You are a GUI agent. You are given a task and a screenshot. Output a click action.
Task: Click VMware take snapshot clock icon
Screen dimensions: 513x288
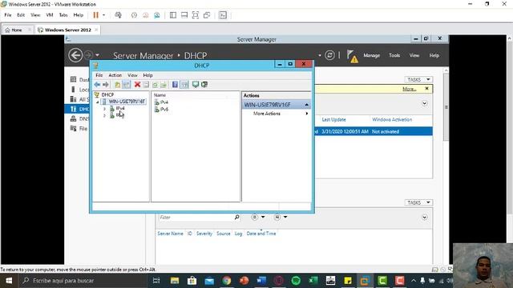point(134,15)
